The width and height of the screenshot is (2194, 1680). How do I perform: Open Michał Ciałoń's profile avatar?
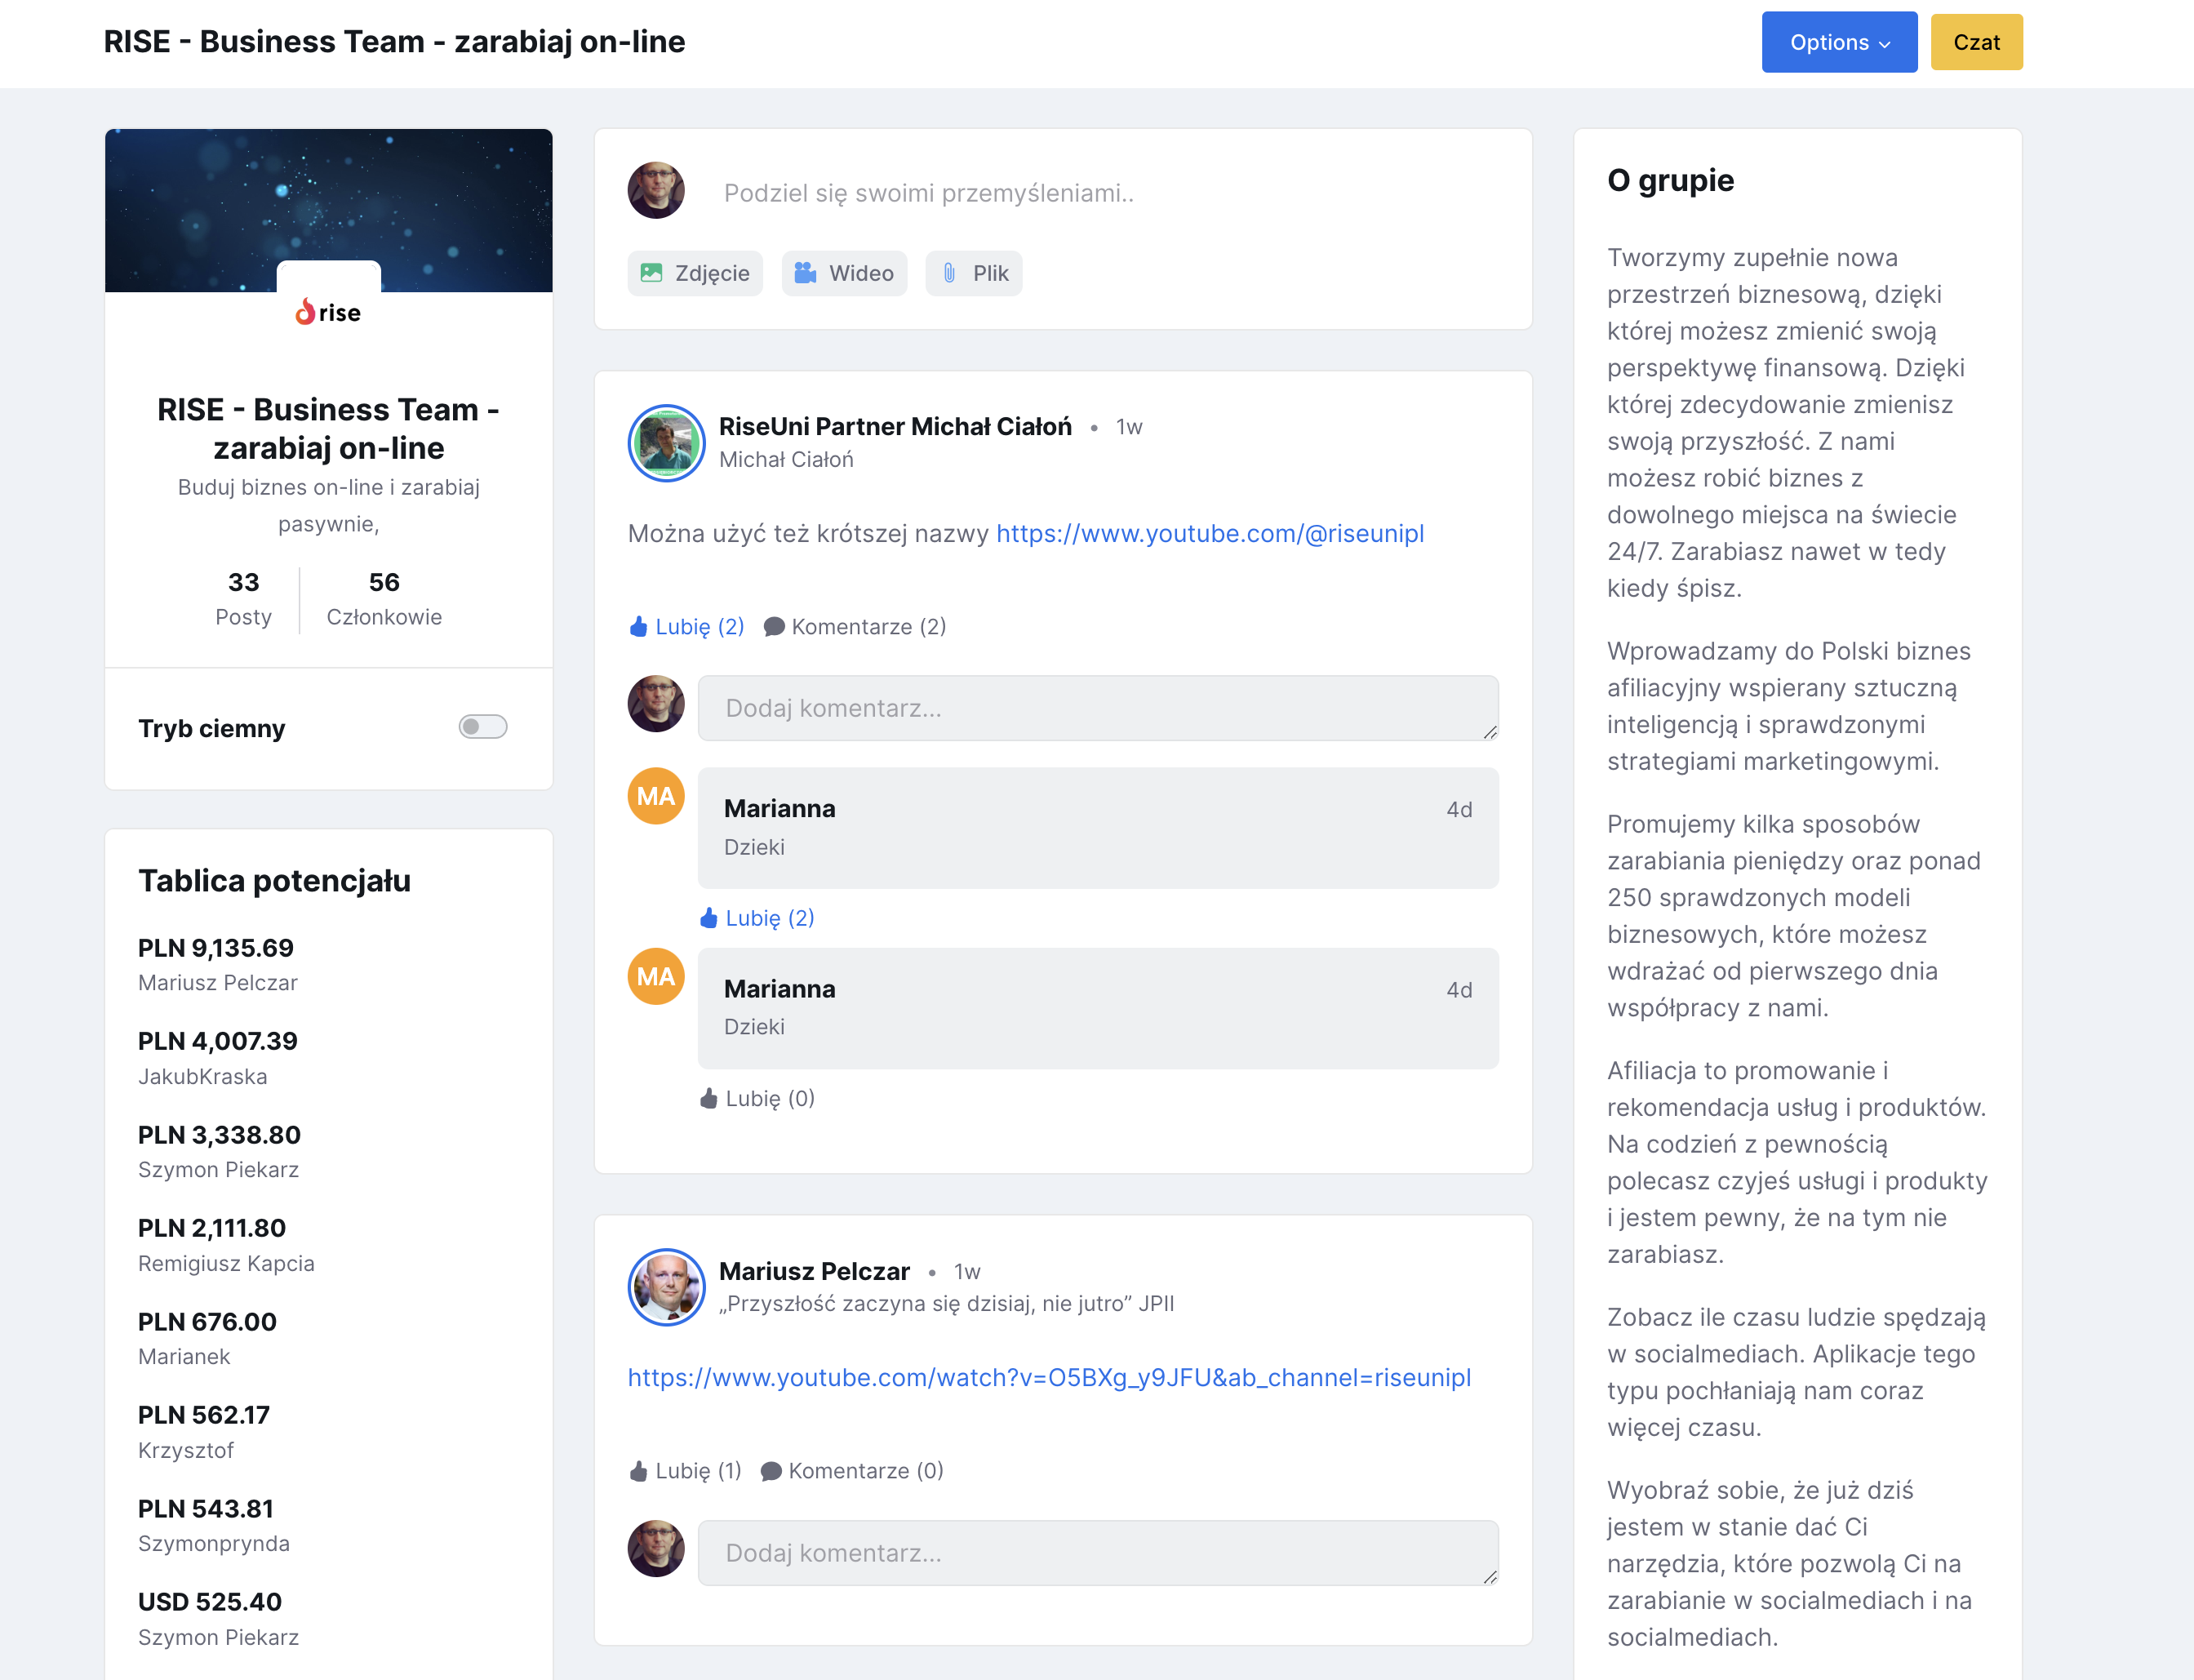[666, 443]
